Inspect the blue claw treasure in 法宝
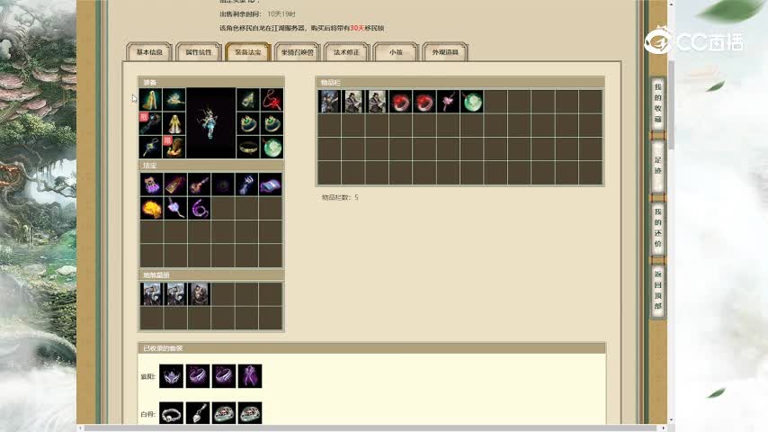Viewport: 768px width, 432px height. click(x=246, y=184)
